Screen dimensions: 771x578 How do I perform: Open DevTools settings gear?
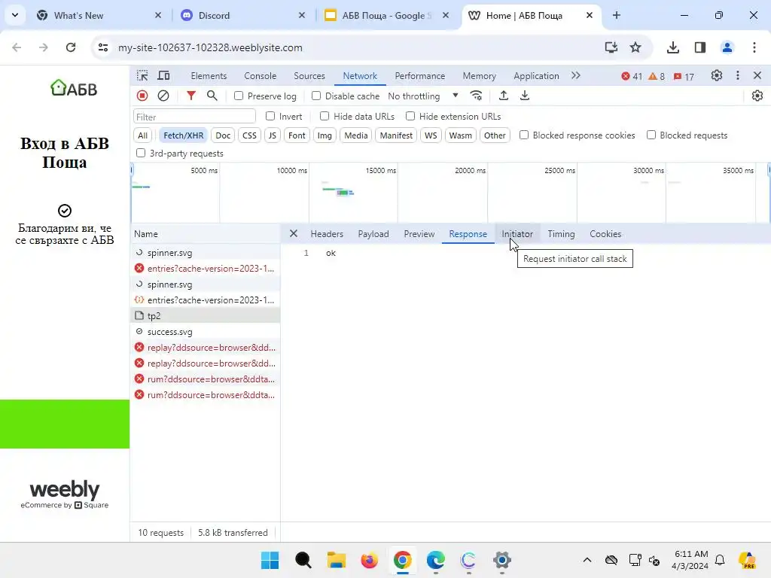pyautogui.click(x=717, y=76)
